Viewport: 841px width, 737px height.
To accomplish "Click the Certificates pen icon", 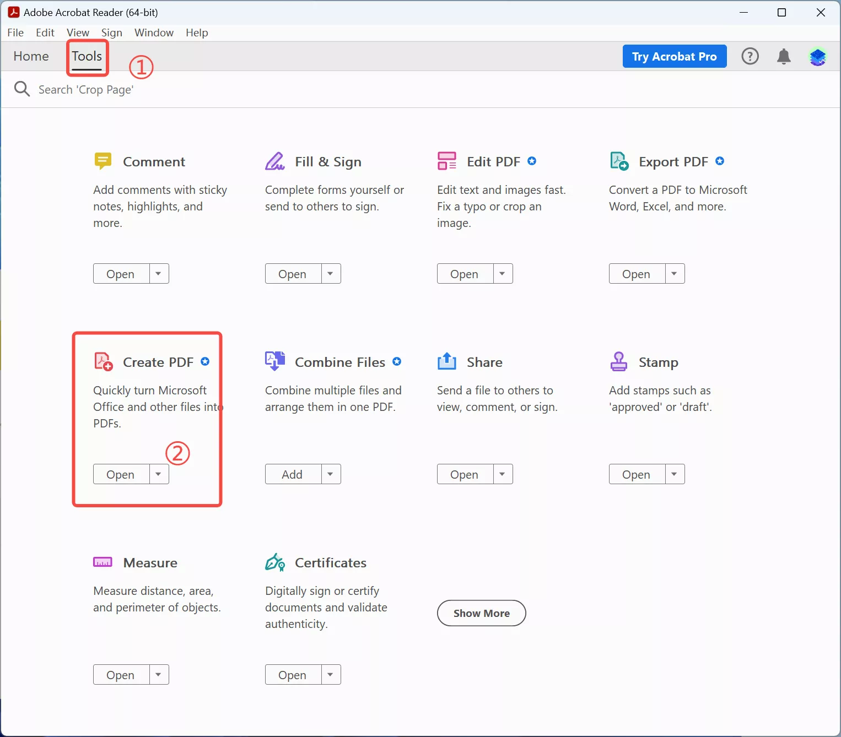I will [x=275, y=562].
